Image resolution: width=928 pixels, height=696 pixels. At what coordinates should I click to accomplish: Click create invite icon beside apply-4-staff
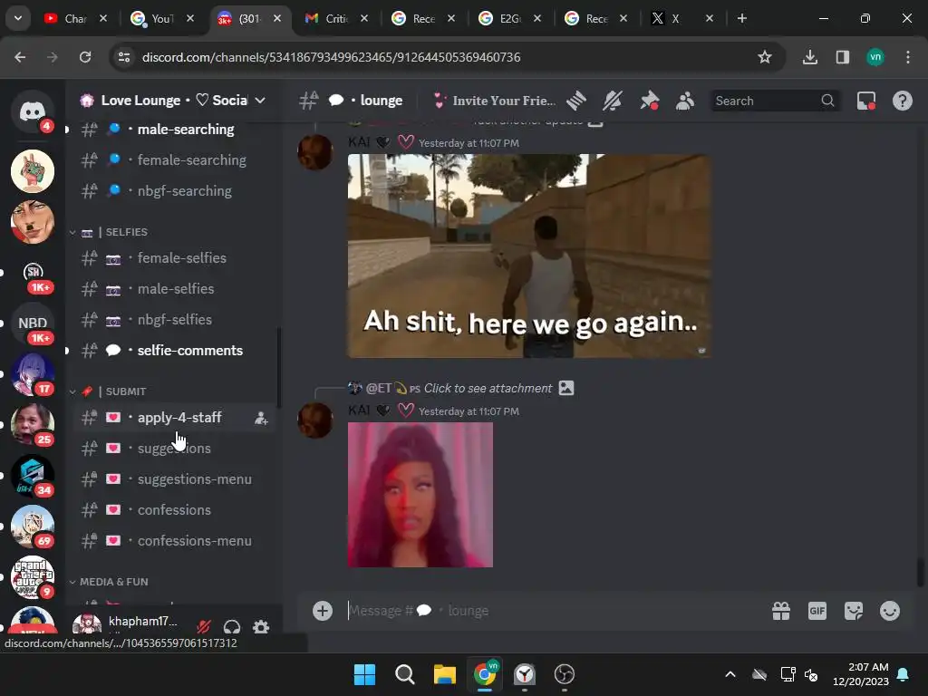point(261,419)
